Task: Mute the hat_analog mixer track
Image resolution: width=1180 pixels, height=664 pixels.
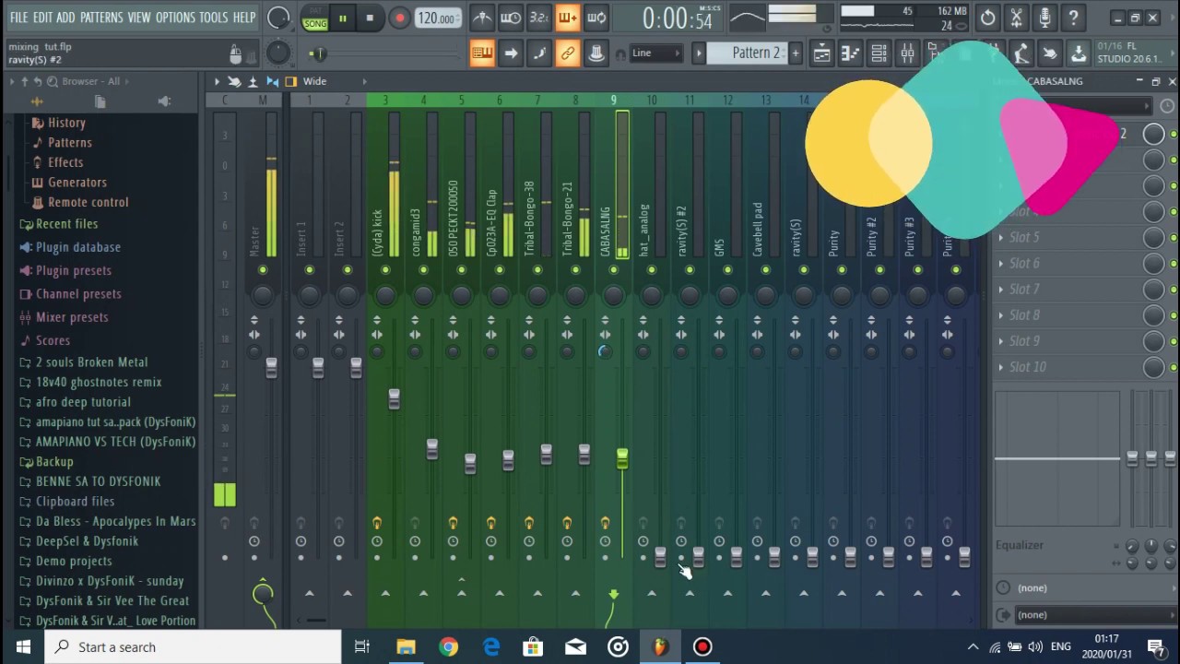Action: (x=651, y=270)
